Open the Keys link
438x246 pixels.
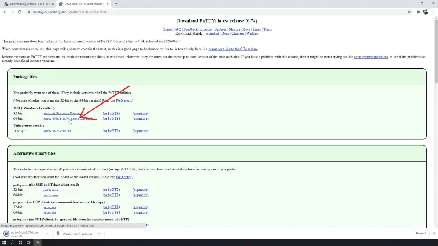point(246,29)
